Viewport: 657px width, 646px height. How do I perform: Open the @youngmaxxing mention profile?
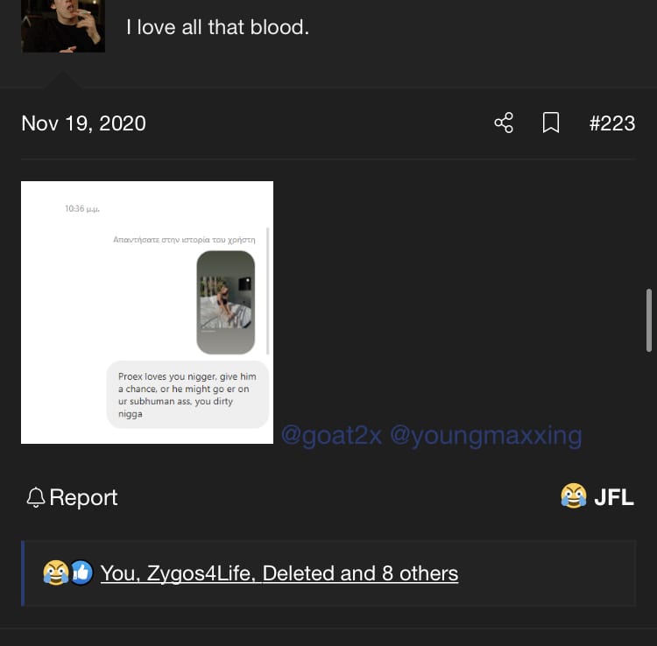[485, 436]
